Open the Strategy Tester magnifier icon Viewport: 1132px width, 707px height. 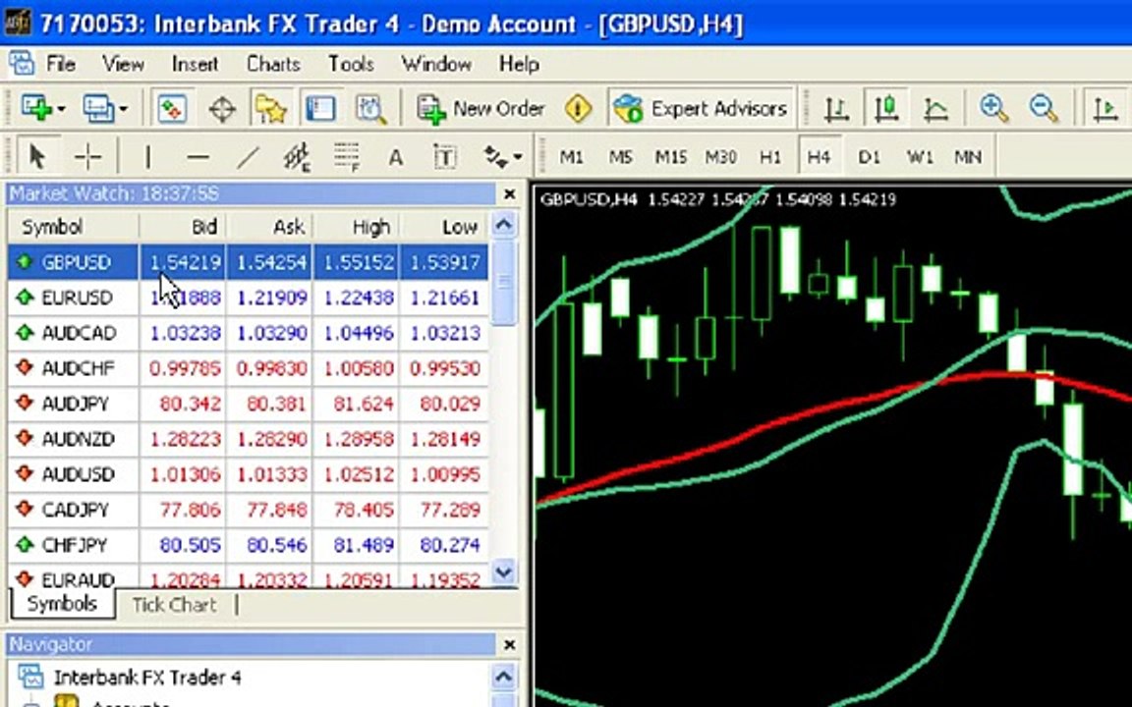tap(371, 109)
